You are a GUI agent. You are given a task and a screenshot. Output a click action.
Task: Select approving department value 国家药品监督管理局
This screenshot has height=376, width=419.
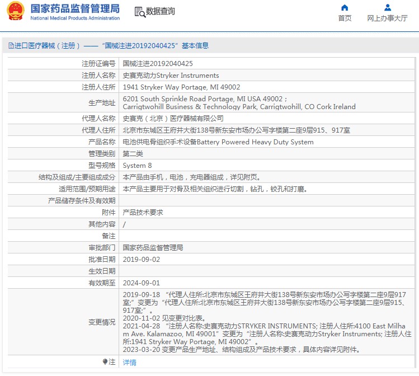[153, 248]
